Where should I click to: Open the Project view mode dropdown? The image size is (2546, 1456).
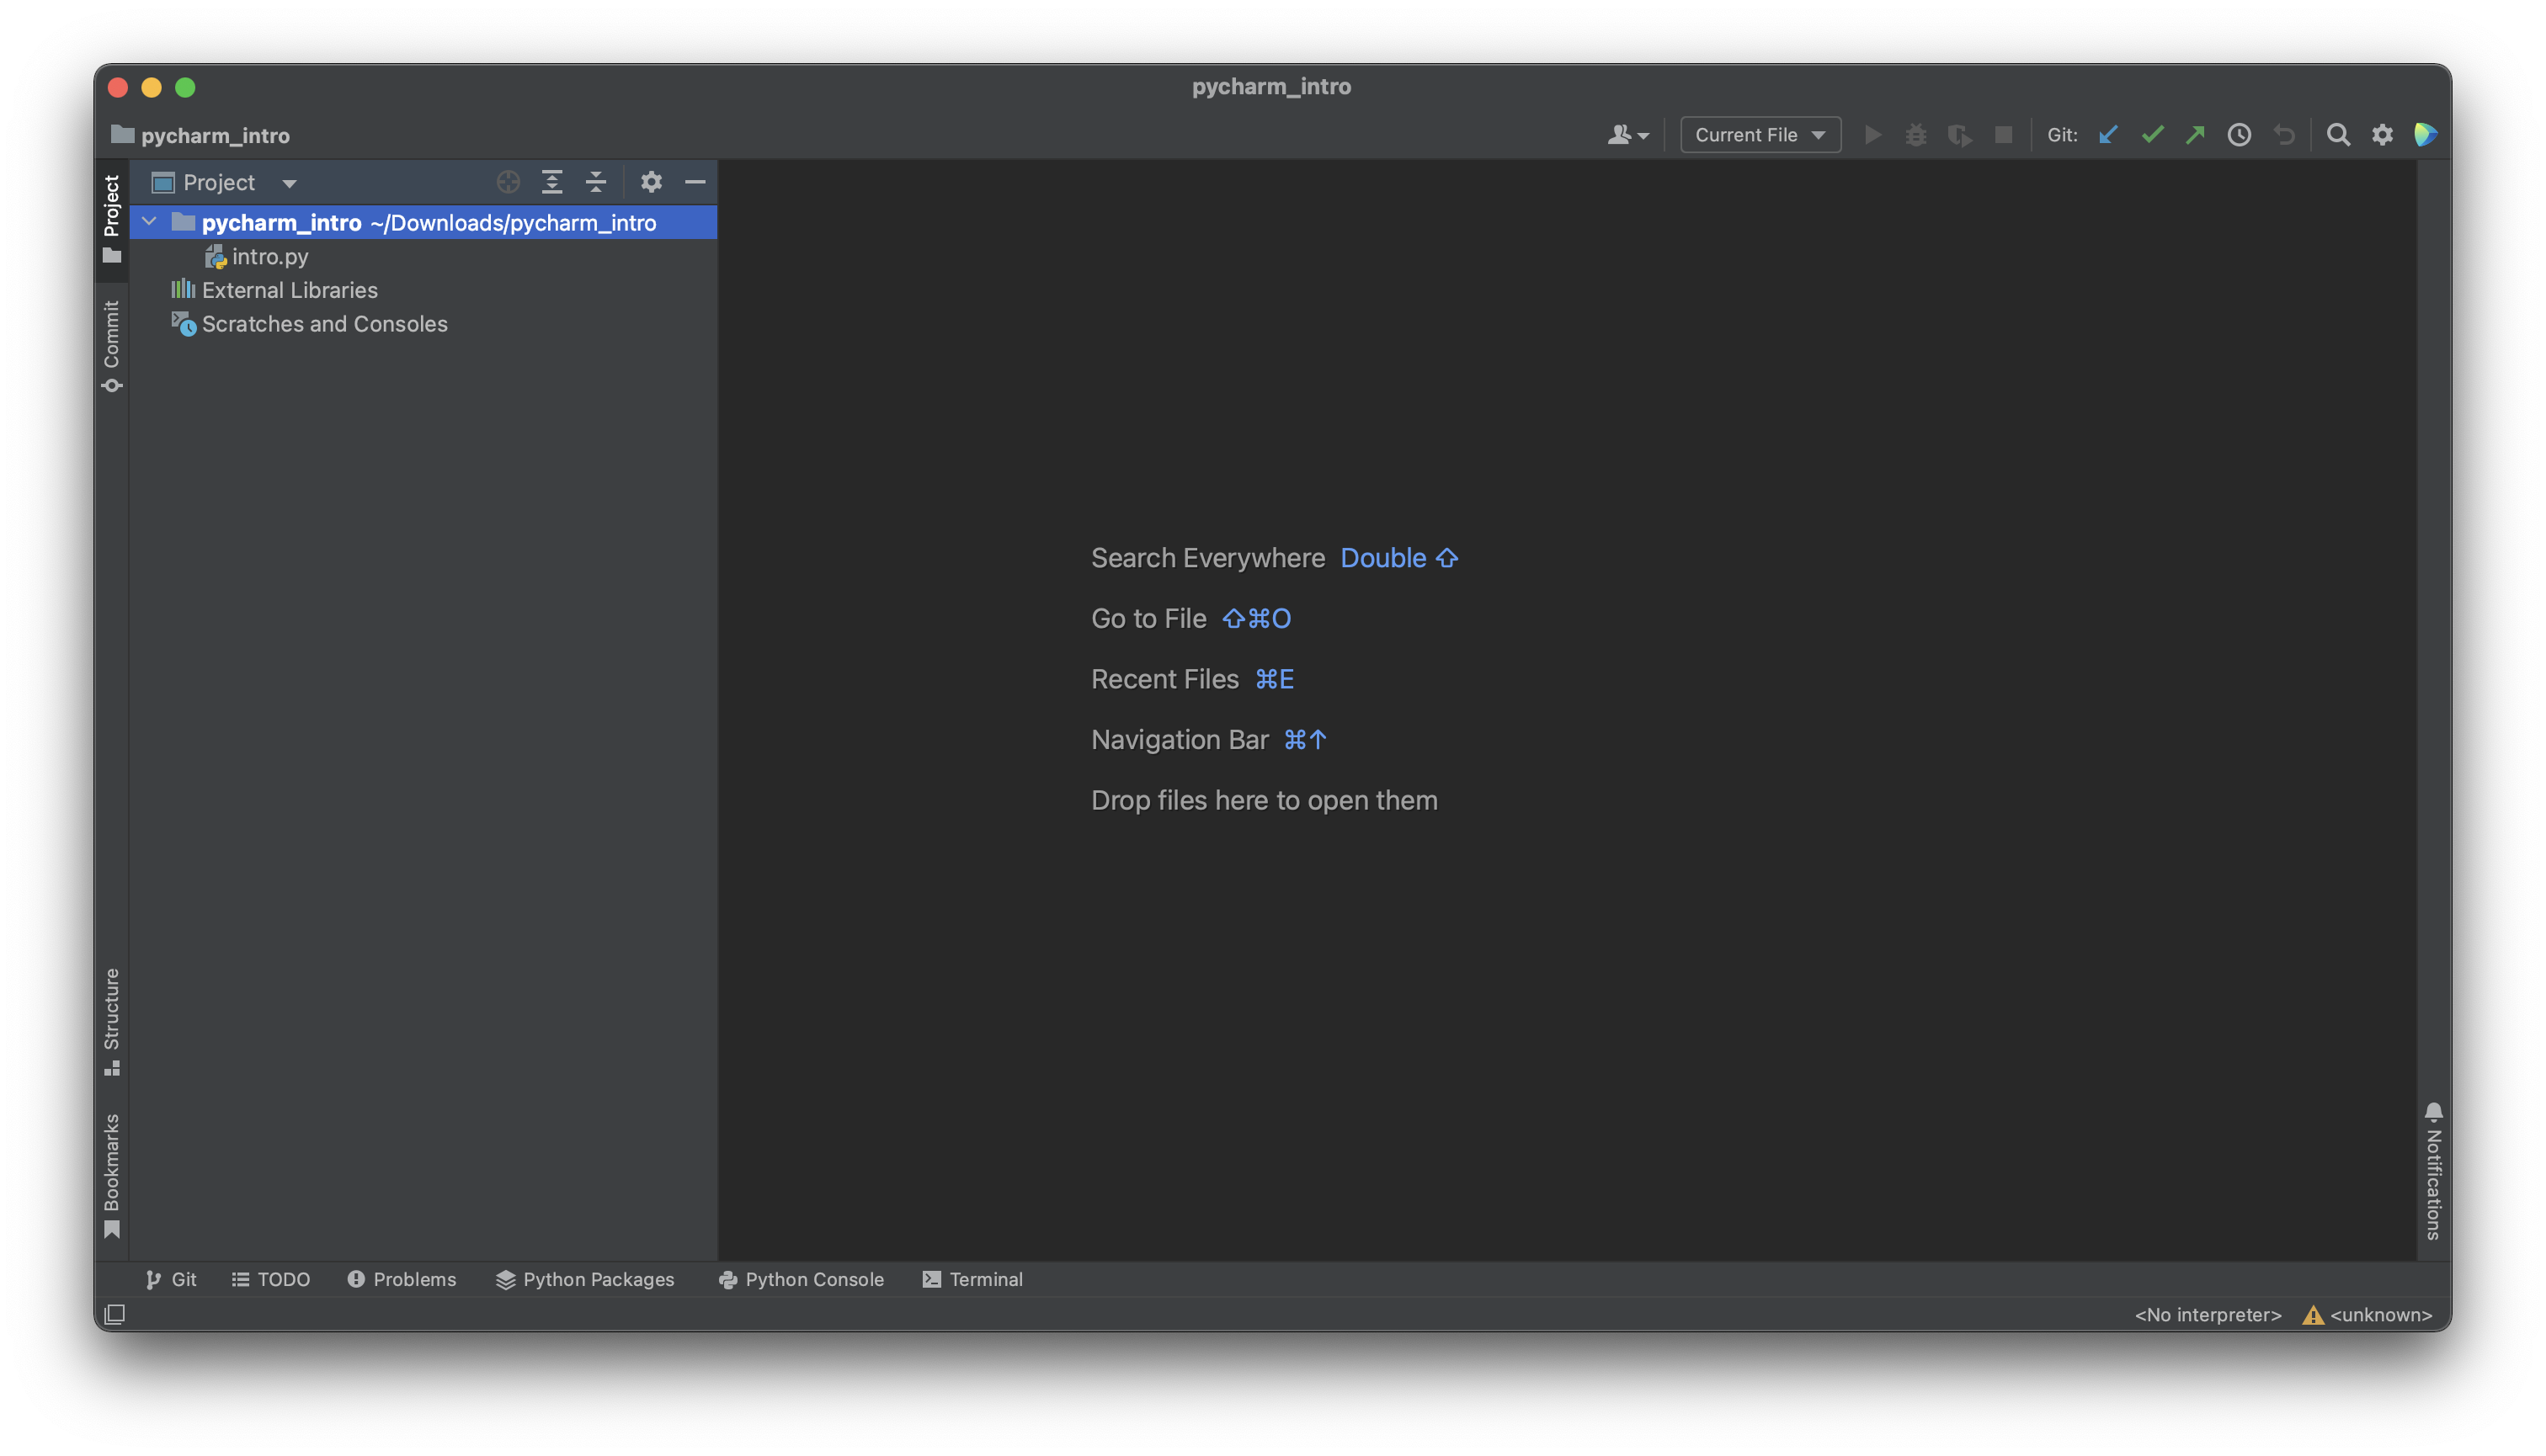pos(289,182)
